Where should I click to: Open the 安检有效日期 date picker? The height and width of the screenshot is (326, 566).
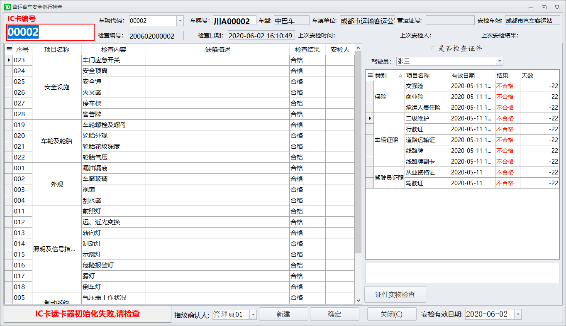[517, 314]
